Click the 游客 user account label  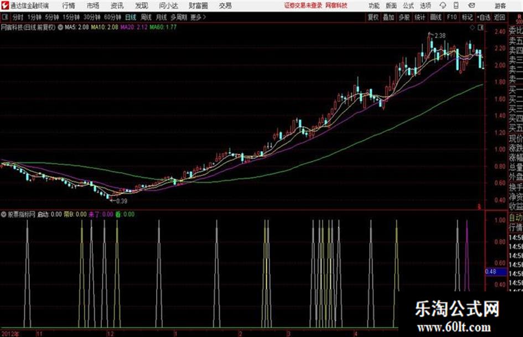[x=500, y=6]
